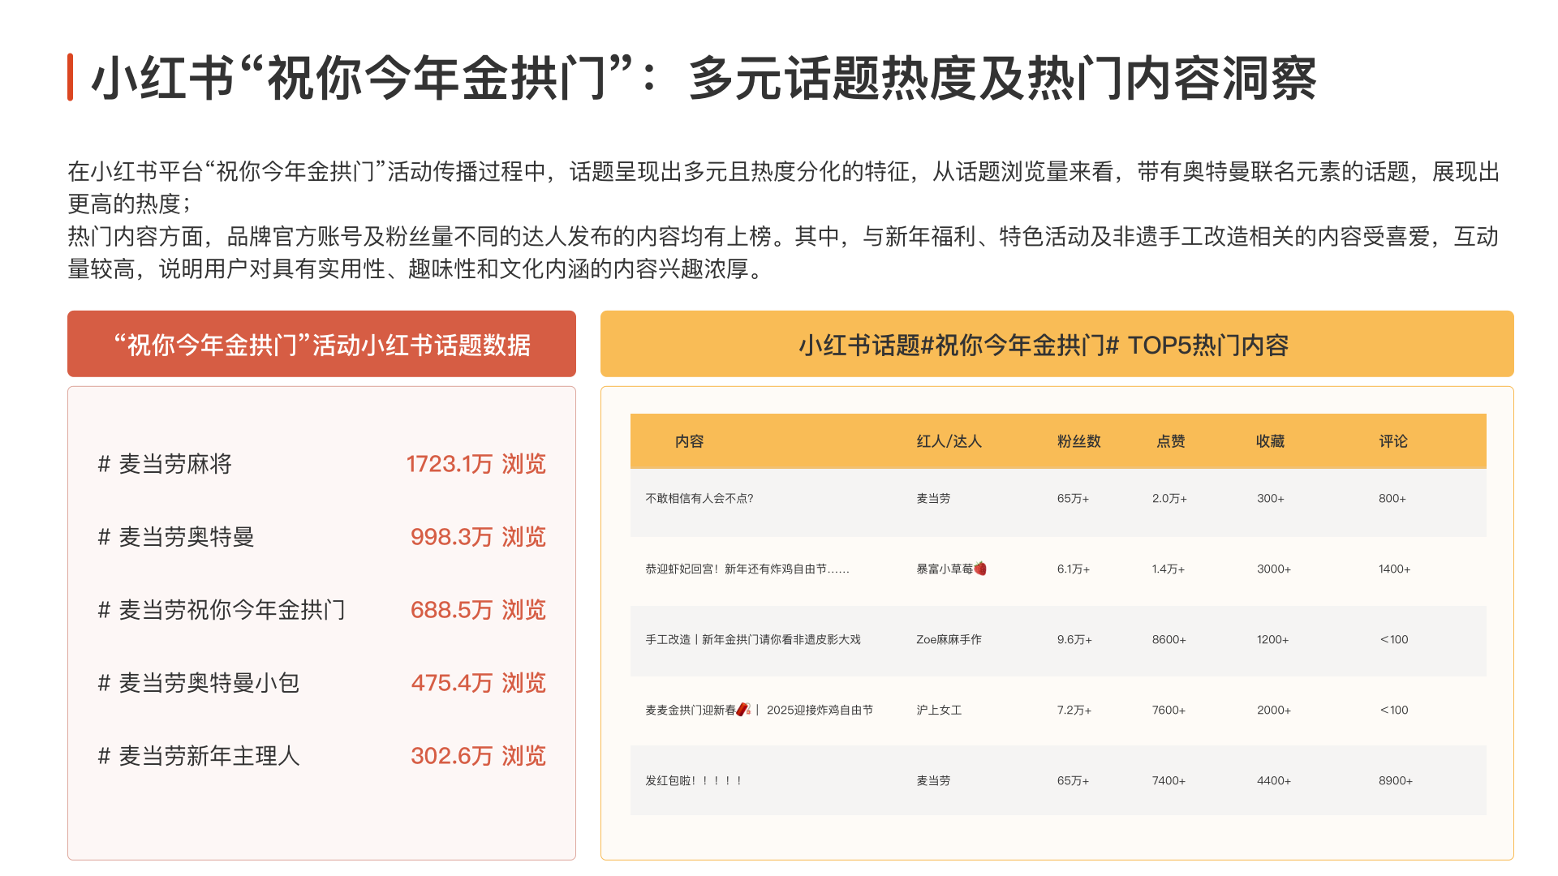Click the red header “祝你今年金拱门”活动小红书话题数据
The width and height of the screenshot is (1558, 876).
click(x=321, y=344)
